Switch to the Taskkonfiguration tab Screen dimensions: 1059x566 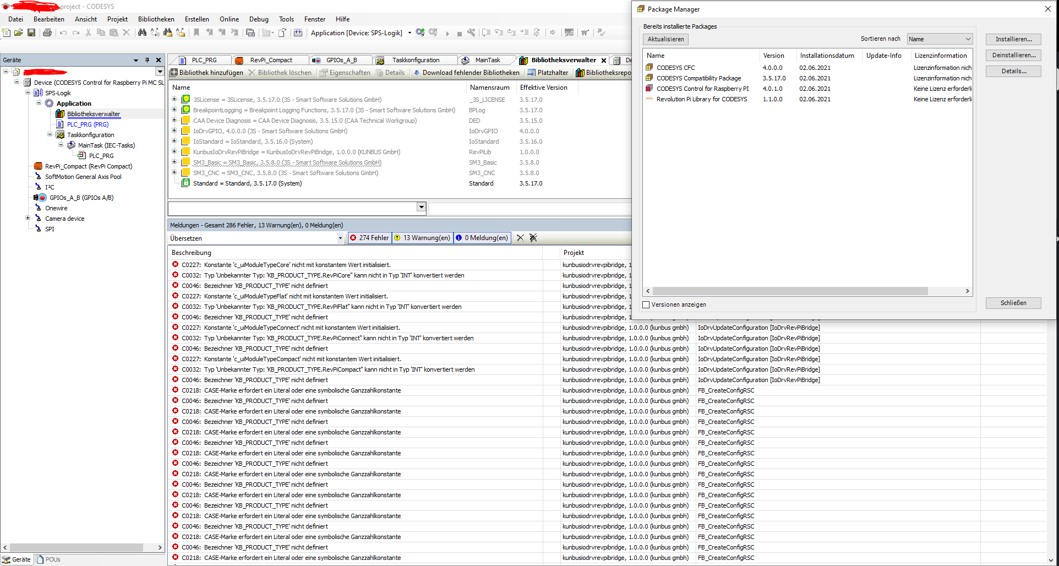[x=416, y=60]
